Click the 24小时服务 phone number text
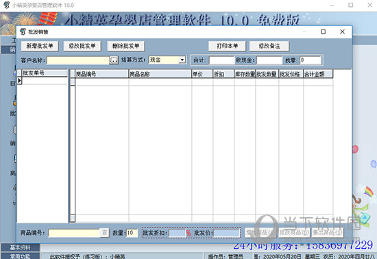377x259 pixels. 303,245
